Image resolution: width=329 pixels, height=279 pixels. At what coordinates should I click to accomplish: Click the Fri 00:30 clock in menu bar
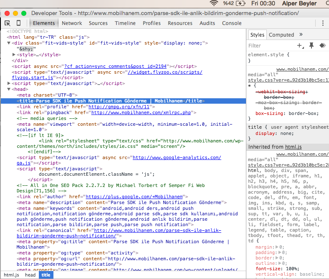[x=263, y=3]
